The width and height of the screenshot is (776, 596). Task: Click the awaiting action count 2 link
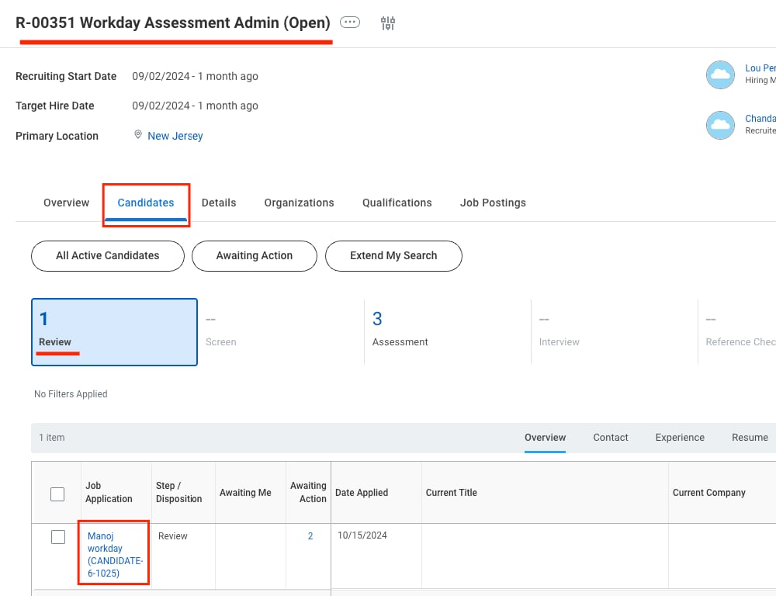[x=310, y=536]
